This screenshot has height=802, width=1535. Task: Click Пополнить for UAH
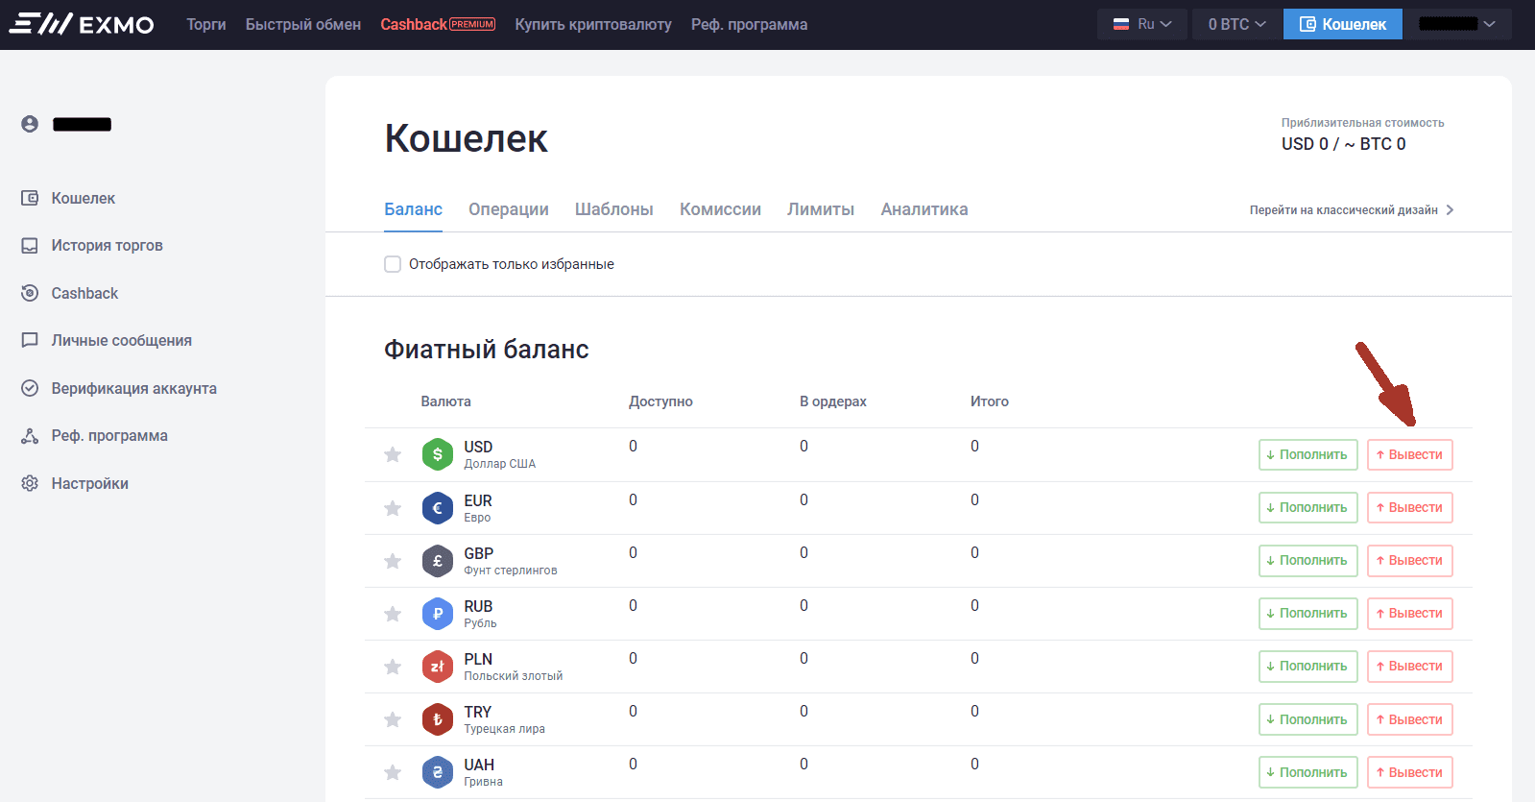tap(1307, 772)
